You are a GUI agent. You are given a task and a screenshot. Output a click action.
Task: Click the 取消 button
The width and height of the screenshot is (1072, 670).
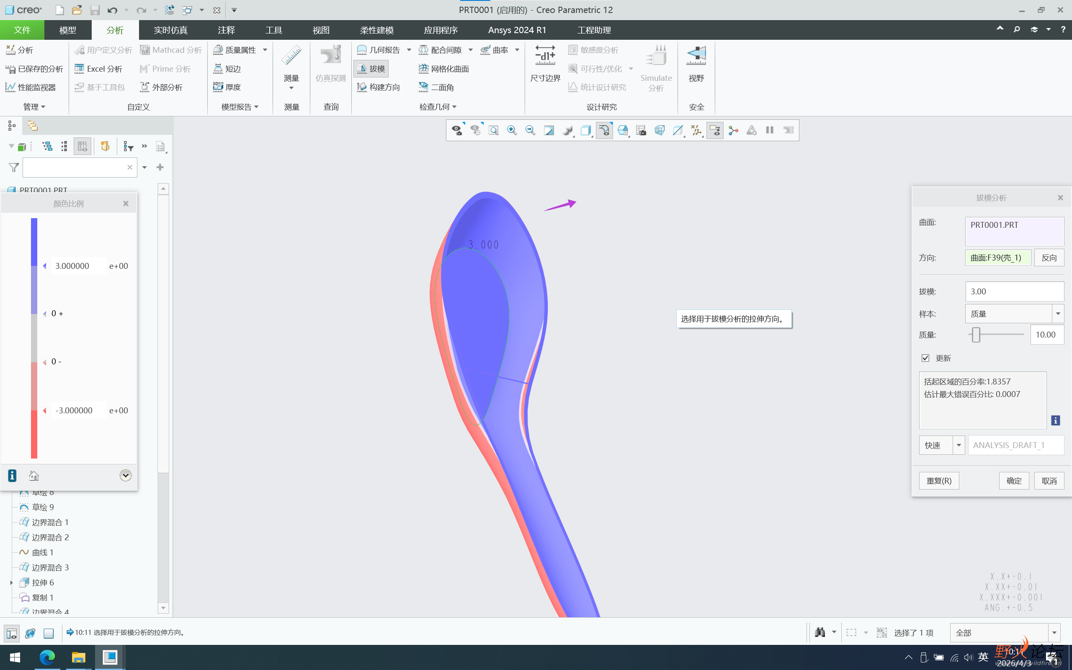1049,481
